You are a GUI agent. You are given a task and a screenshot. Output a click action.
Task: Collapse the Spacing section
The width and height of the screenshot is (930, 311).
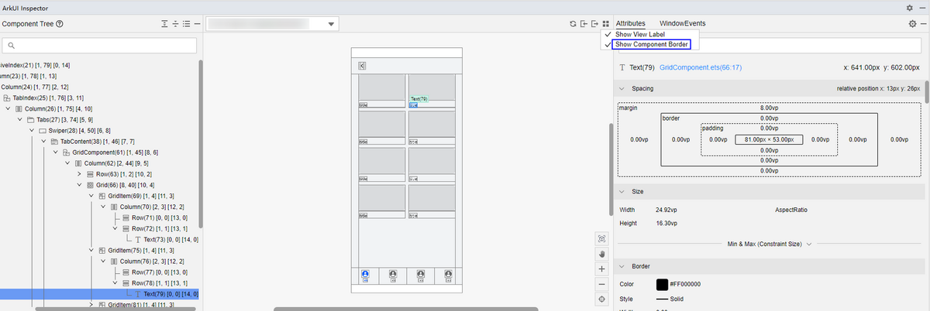click(622, 89)
